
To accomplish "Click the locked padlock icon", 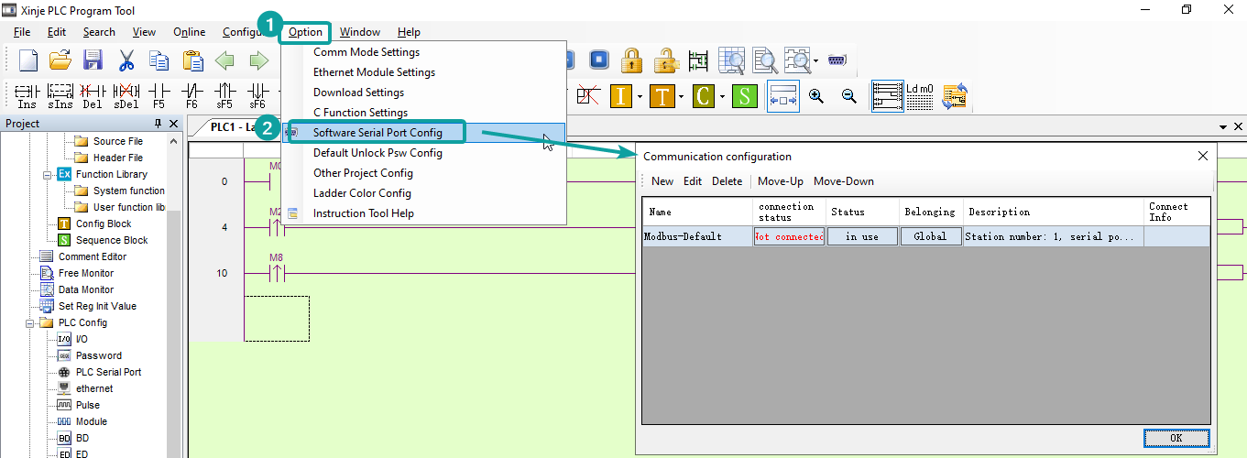I will click(630, 61).
